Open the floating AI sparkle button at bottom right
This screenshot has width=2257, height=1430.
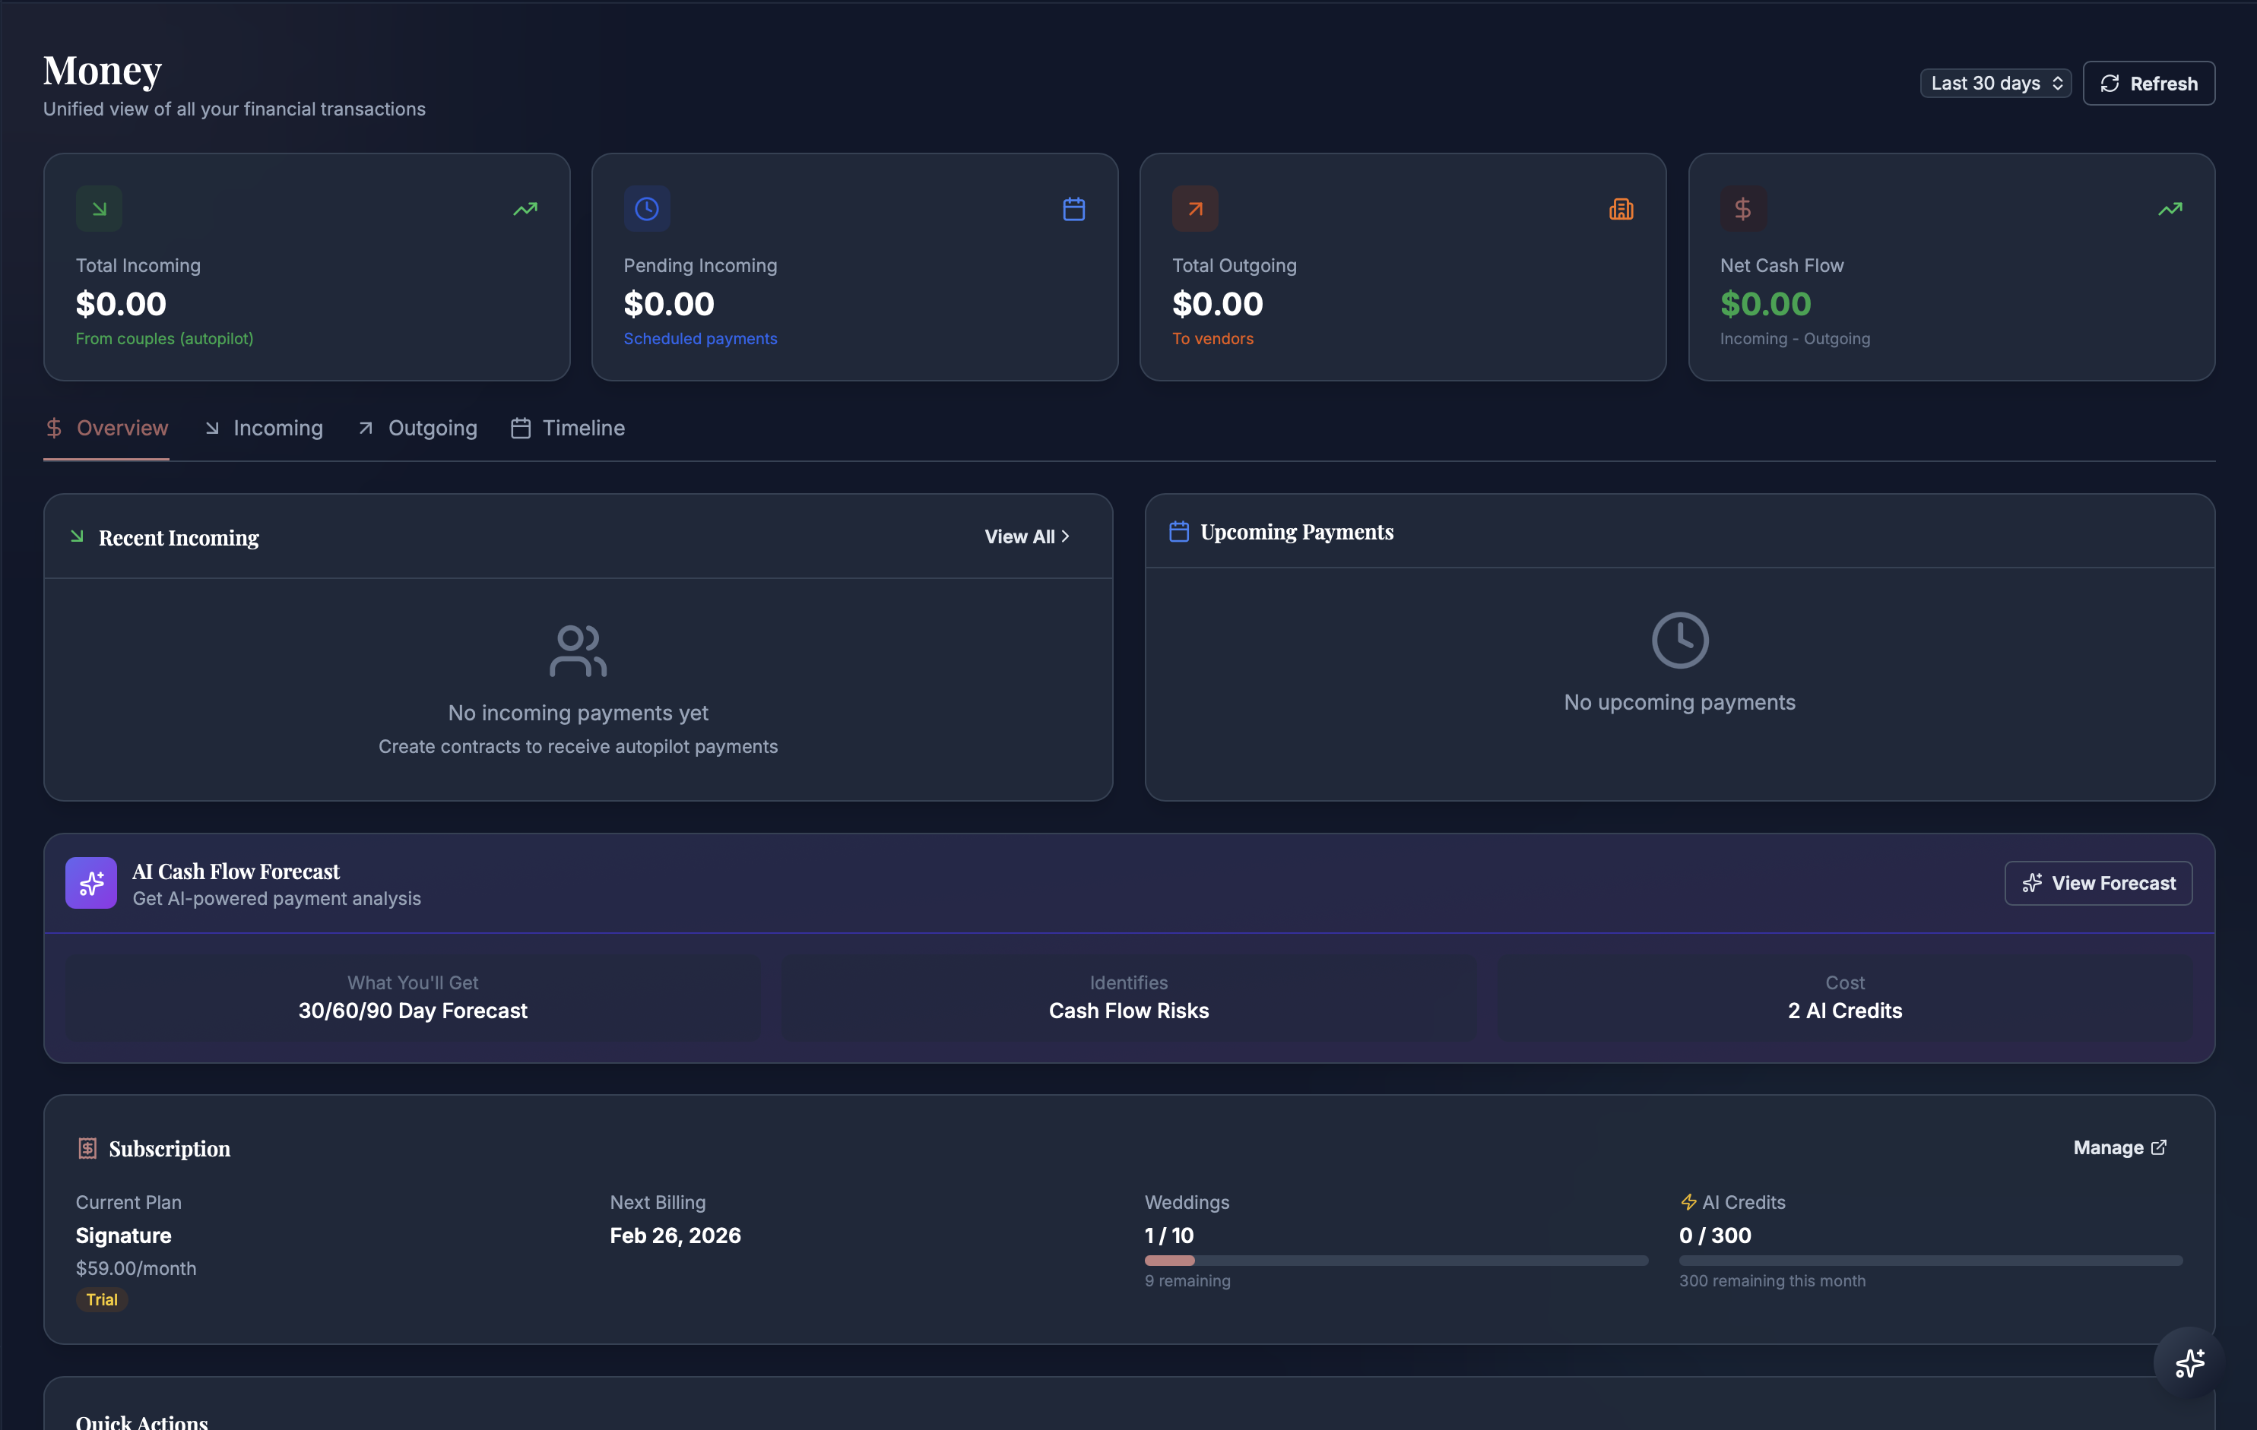[x=2190, y=1362]
